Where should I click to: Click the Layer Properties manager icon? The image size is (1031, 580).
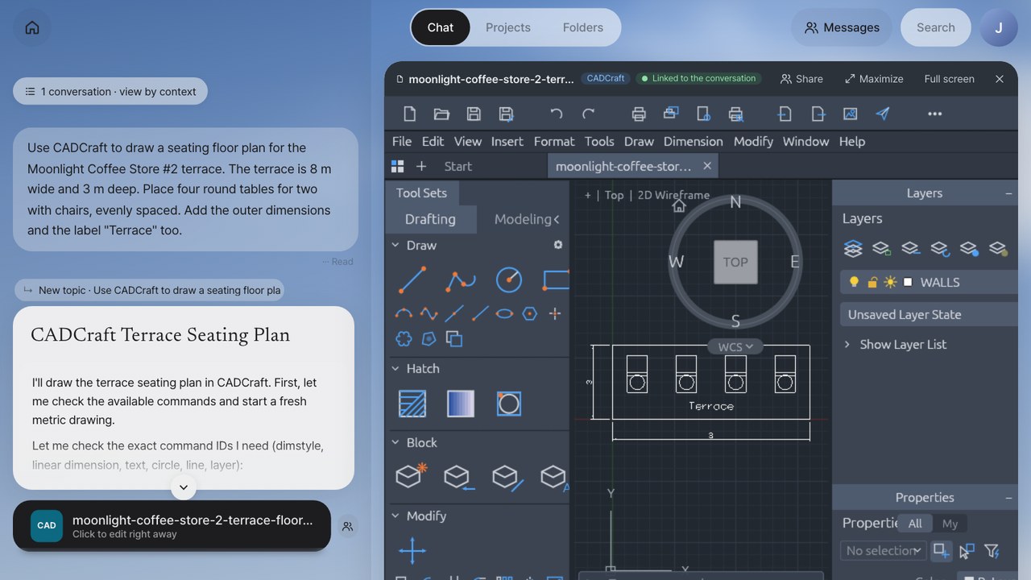pyautogui.click(x=853, y=249)
